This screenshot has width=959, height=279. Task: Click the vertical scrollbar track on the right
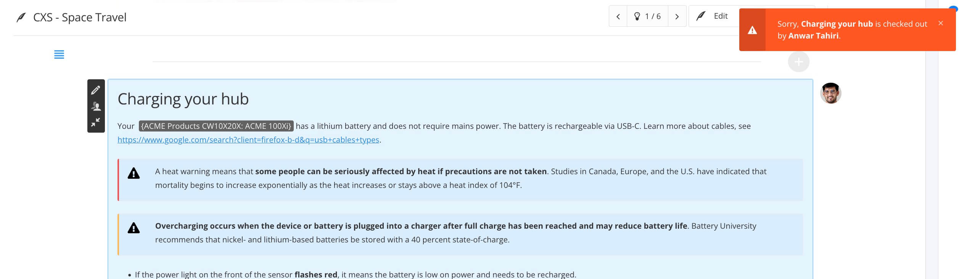pyautogui.click(x=932, y=152)
